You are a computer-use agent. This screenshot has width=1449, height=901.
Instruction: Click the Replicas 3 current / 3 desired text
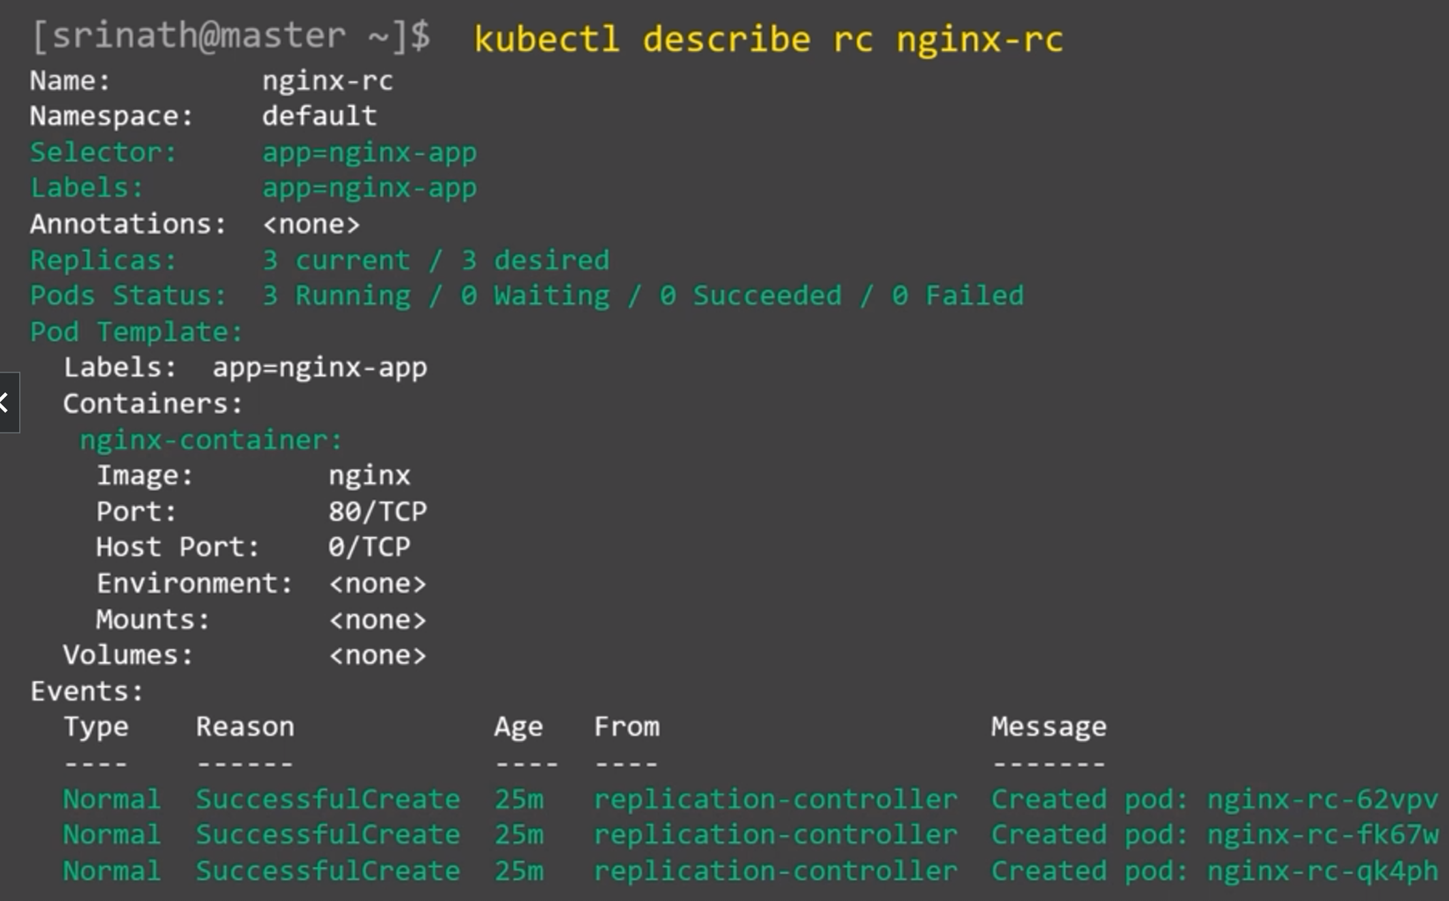[x=436, y=260]
